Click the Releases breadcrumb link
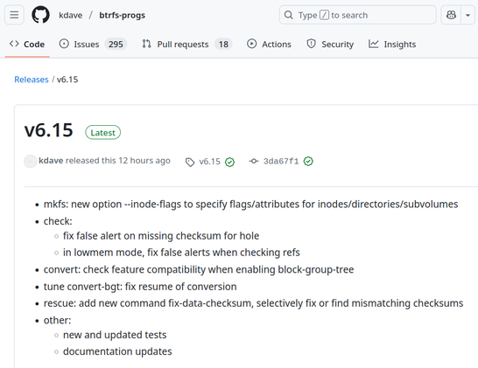The image size is (478, 368). (32, 80)
